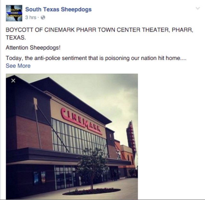Click the red Cinemark sign on the building
The image size is (205, 200).
81,121
